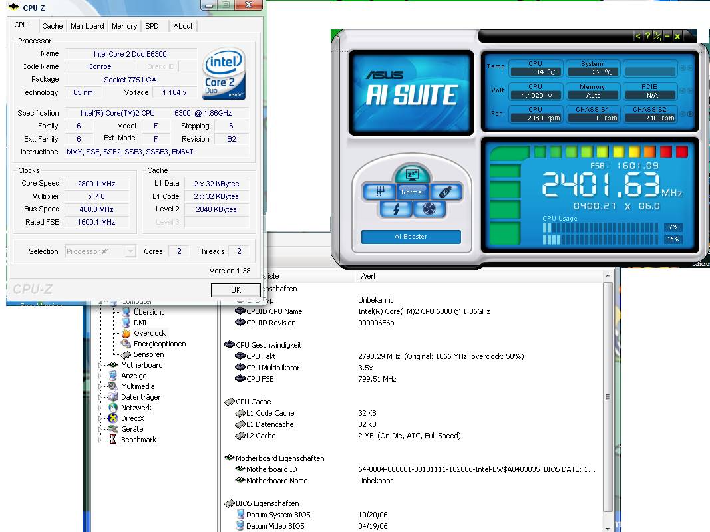Switch to the Mainboard tab in CPU-Z
This screenshot has width=710, height=532.
point(87,26)
